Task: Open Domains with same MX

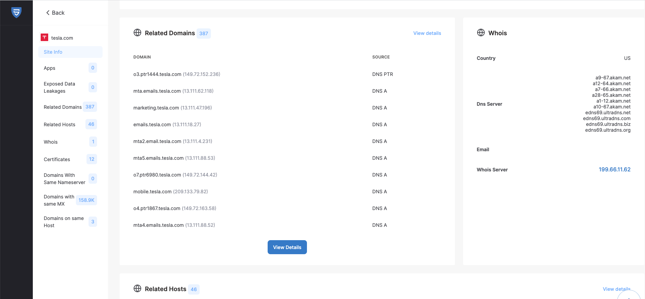Action: [x=70, y=200]
